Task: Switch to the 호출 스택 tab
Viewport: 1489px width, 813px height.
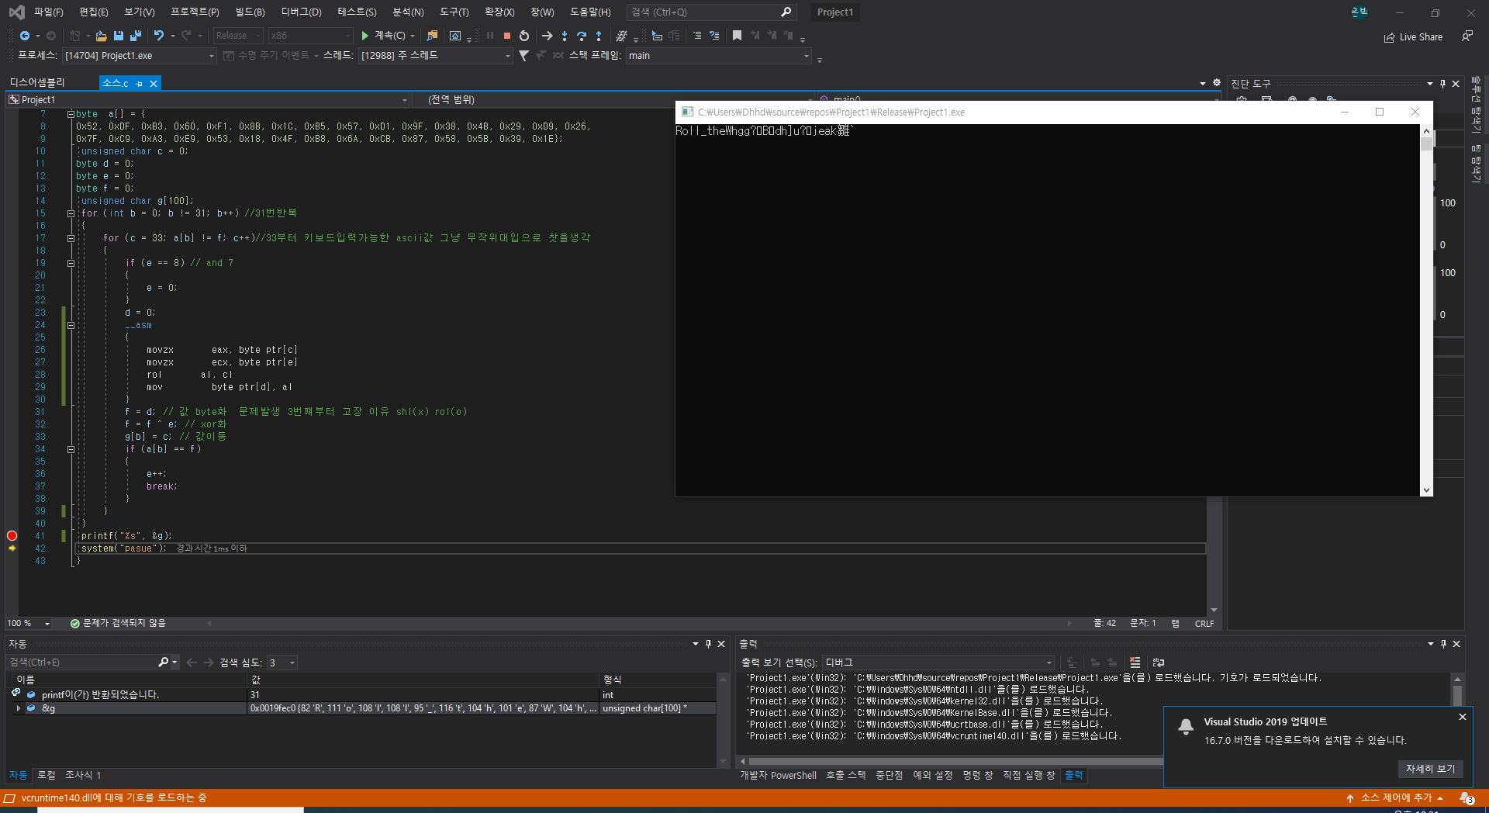Action: (x=845, y=775)
